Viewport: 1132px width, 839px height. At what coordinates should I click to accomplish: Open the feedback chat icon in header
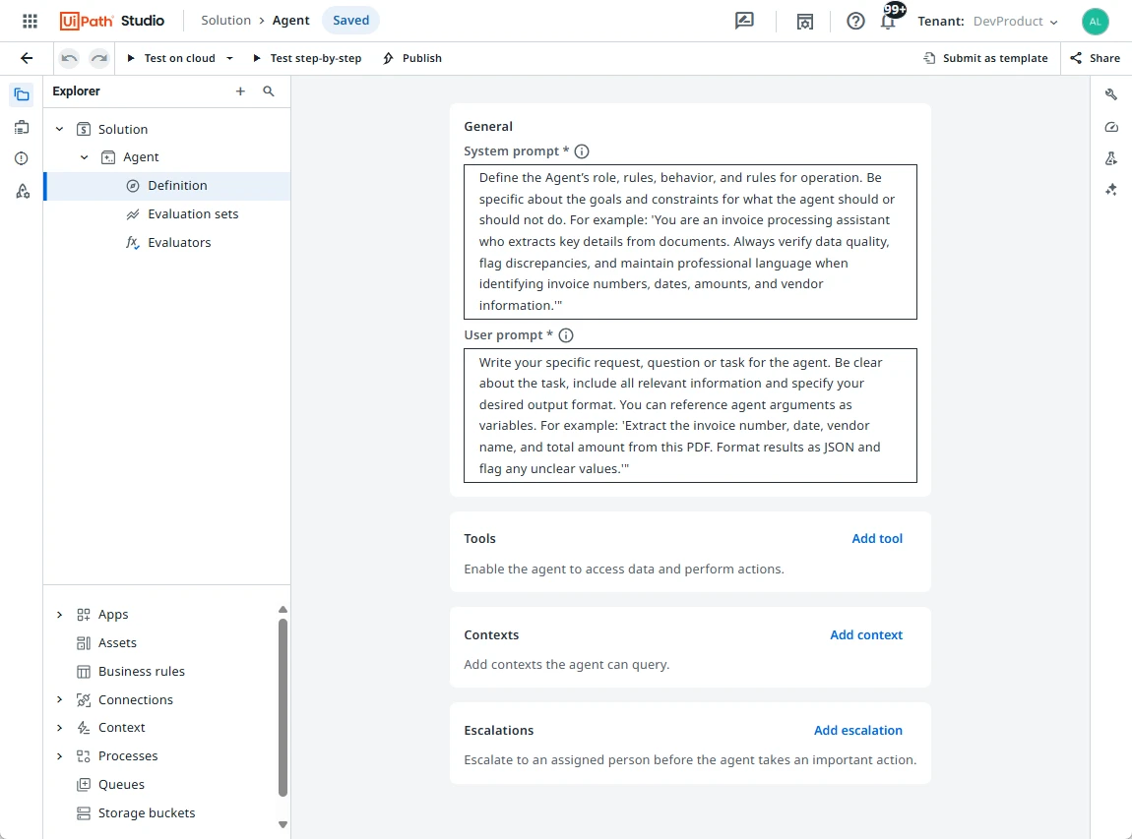744,21
